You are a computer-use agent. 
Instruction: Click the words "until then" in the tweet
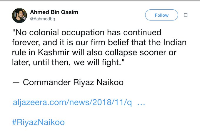click(51, 62)
